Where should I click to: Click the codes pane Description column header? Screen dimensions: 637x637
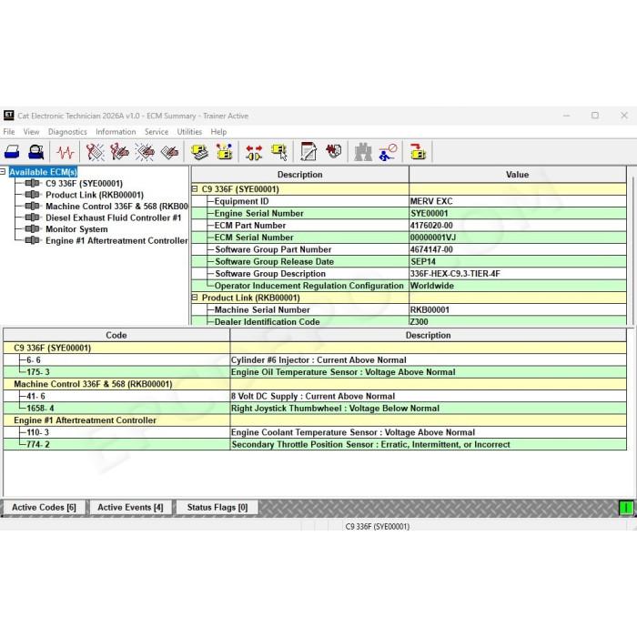(x=429, y=335)
